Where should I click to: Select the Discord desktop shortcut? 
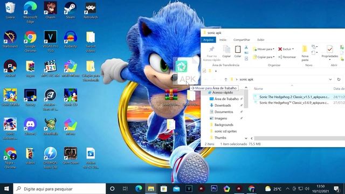(x=30, y=126)
